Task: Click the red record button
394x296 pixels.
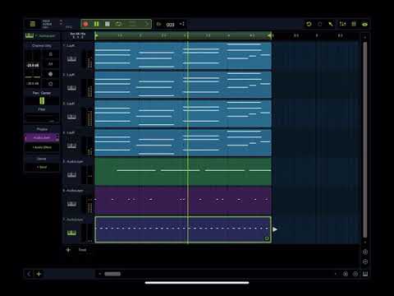Action: point(85,24)
